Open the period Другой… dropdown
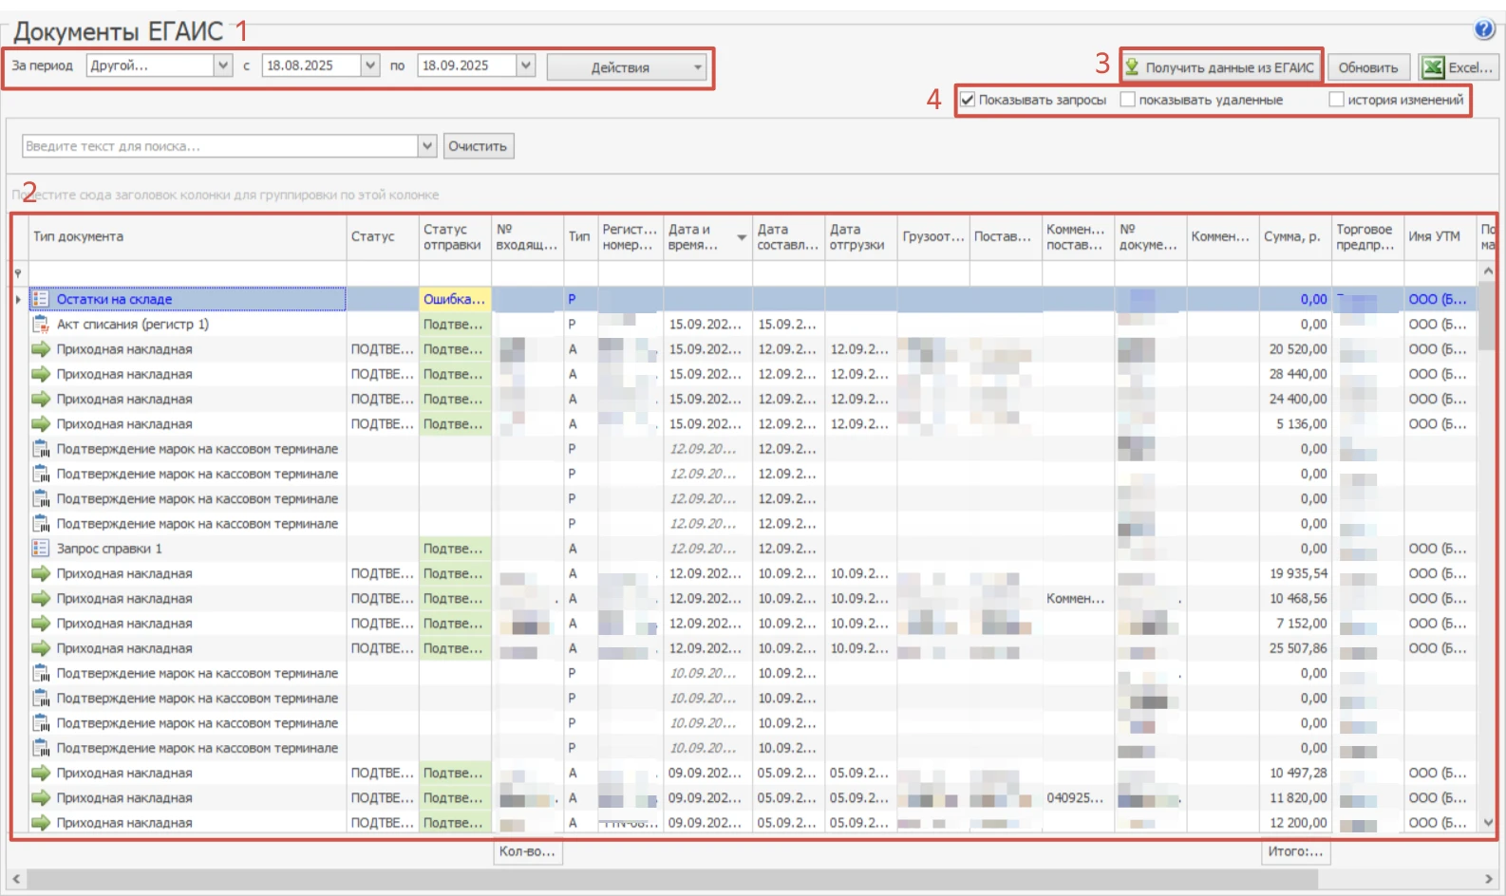 [223, 65]
